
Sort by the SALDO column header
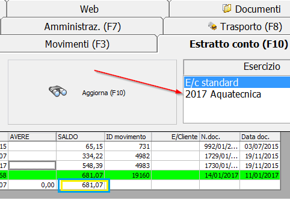click(81, 137)
